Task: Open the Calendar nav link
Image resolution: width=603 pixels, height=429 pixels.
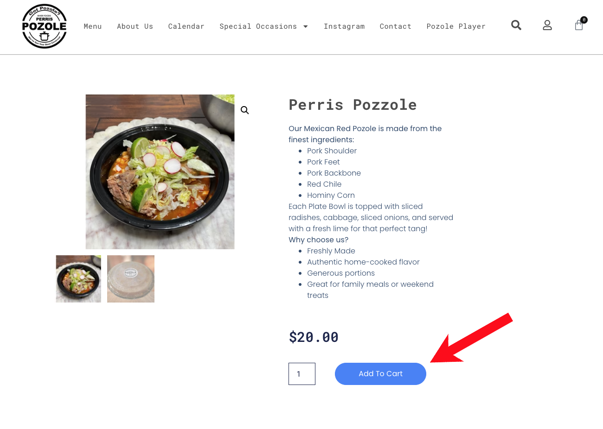Action: 186,26
